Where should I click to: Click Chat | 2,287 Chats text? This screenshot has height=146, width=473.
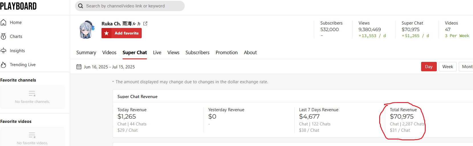tap(407, 124)
